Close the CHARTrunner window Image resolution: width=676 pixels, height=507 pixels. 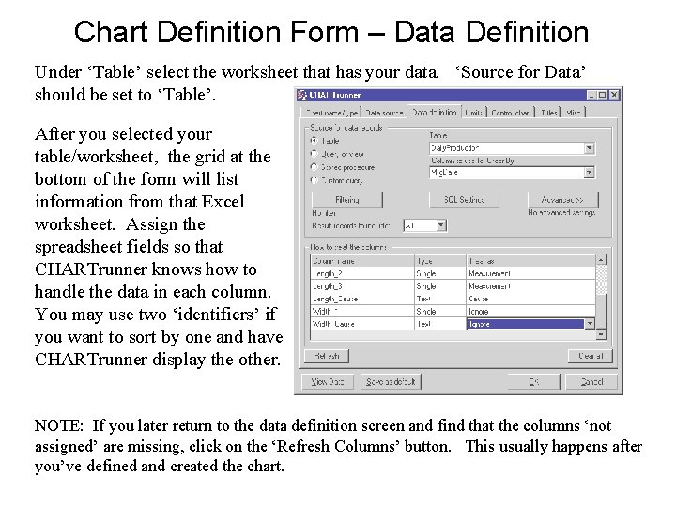(614, 95)
